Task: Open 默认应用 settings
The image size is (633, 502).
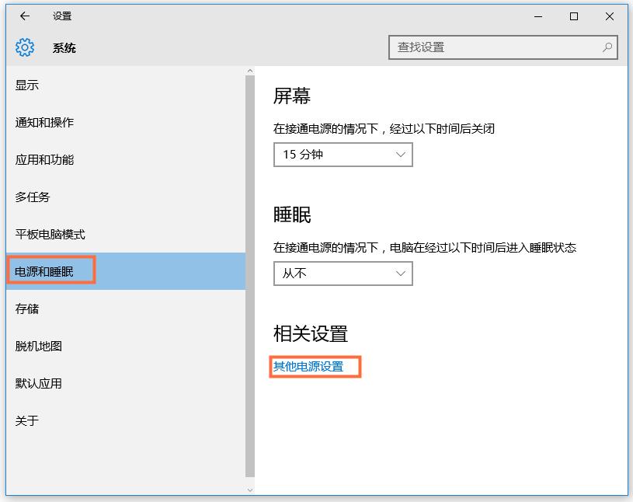Action: coord(36,383)
